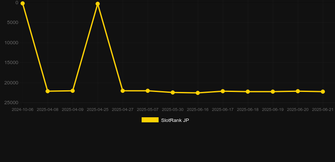Viewport: 335px width, 162px height.
Task: Toggle the yellow SlotRank JP legend swatch
Action: coord(150,120)
